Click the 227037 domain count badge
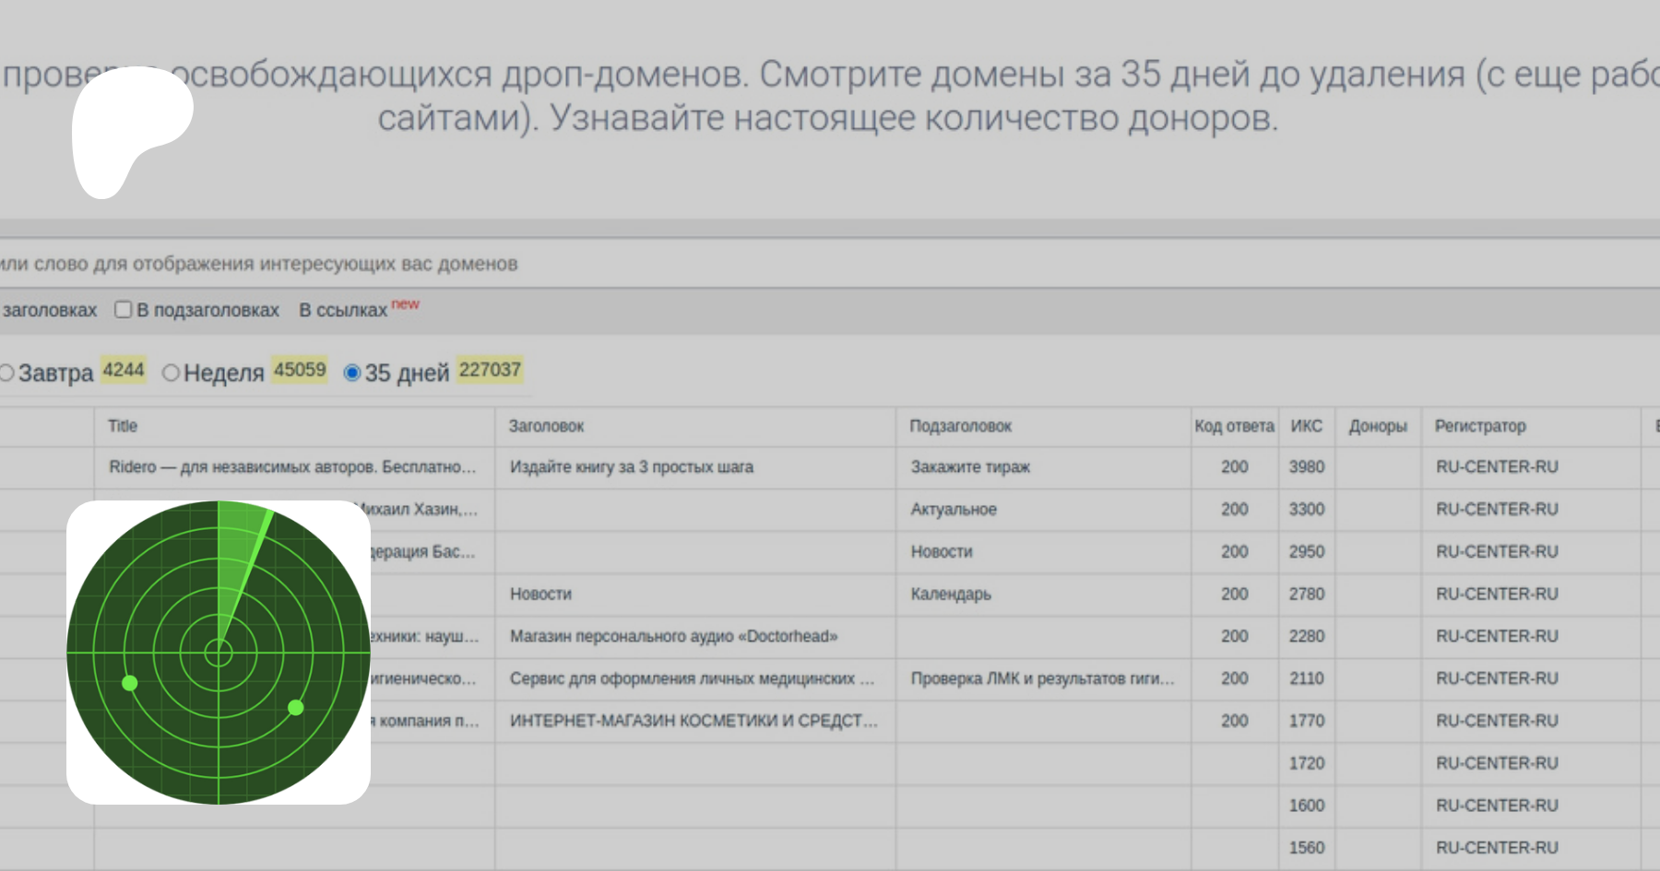The height and width of the screenshot is (871, 1660). tap(490, 370)
